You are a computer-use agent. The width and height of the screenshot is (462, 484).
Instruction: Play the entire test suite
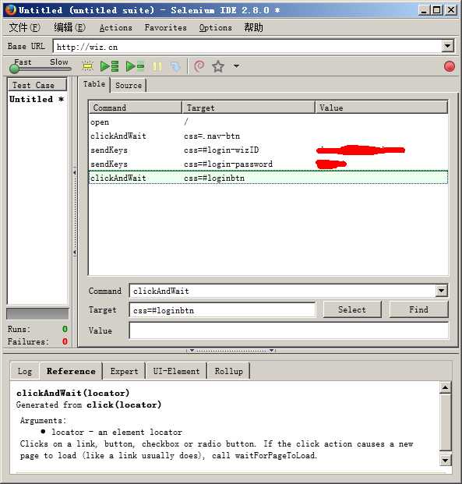click(110, 66)
